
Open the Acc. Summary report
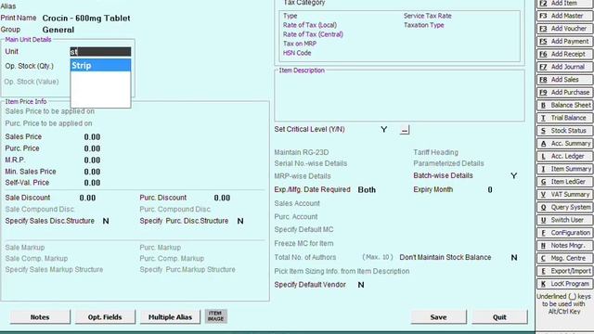pos(564,144)
